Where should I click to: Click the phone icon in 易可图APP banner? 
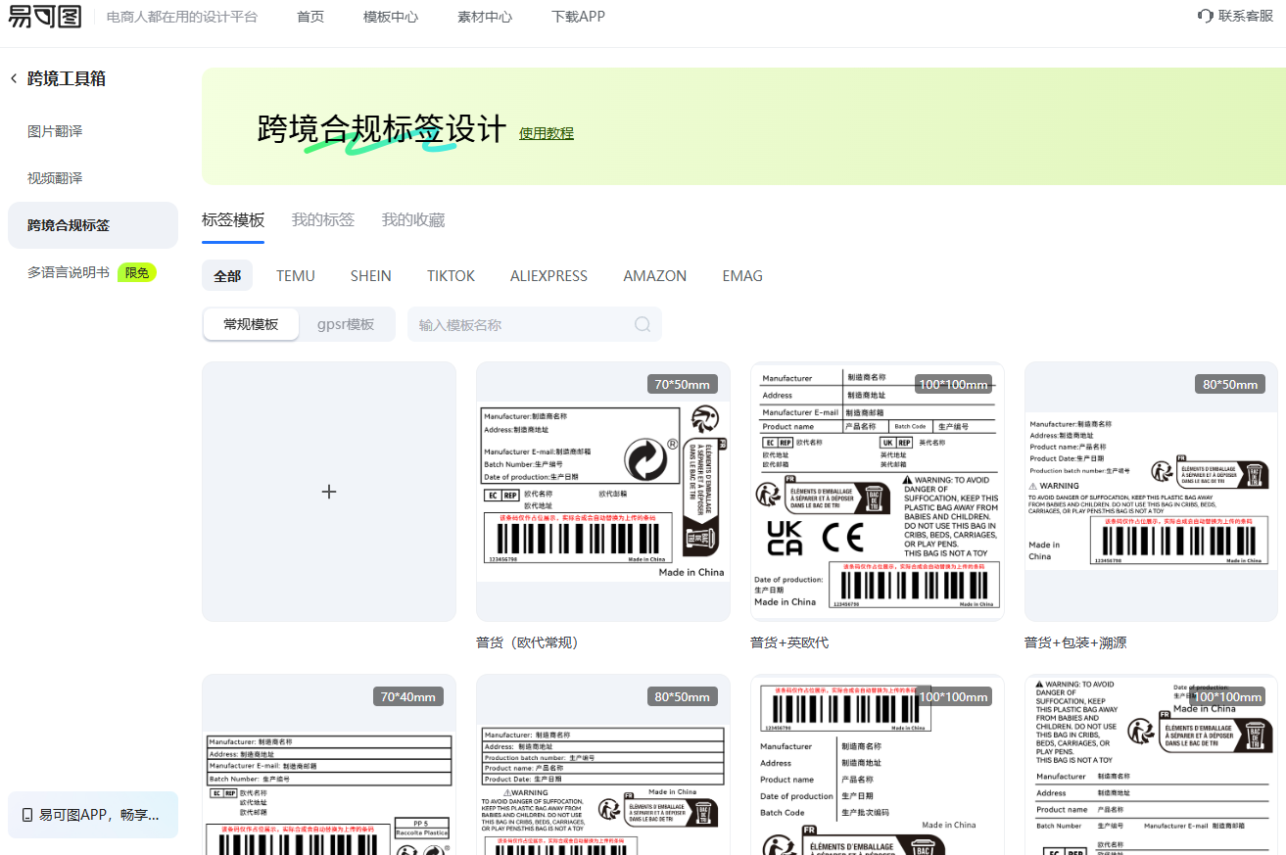tap(27, 815)
